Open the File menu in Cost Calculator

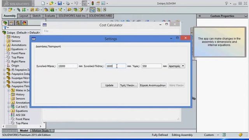46,31
